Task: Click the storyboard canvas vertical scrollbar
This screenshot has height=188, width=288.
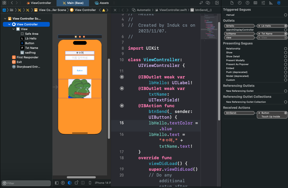Action: [x=109, y=99]
